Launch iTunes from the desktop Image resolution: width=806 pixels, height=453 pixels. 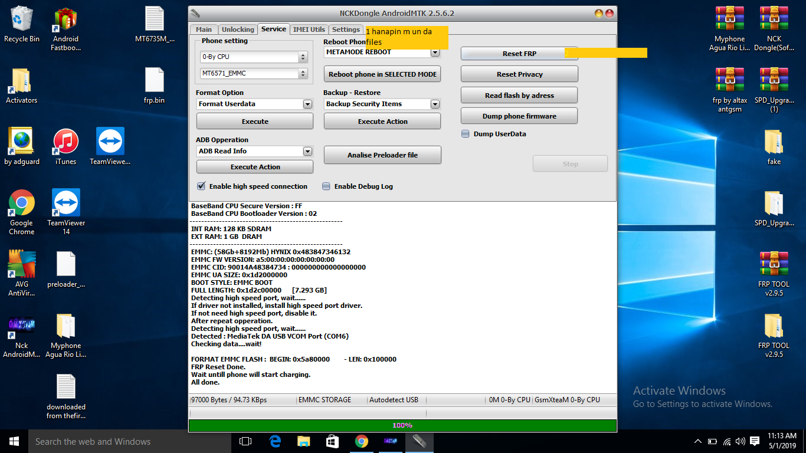(x=65, y=146)
